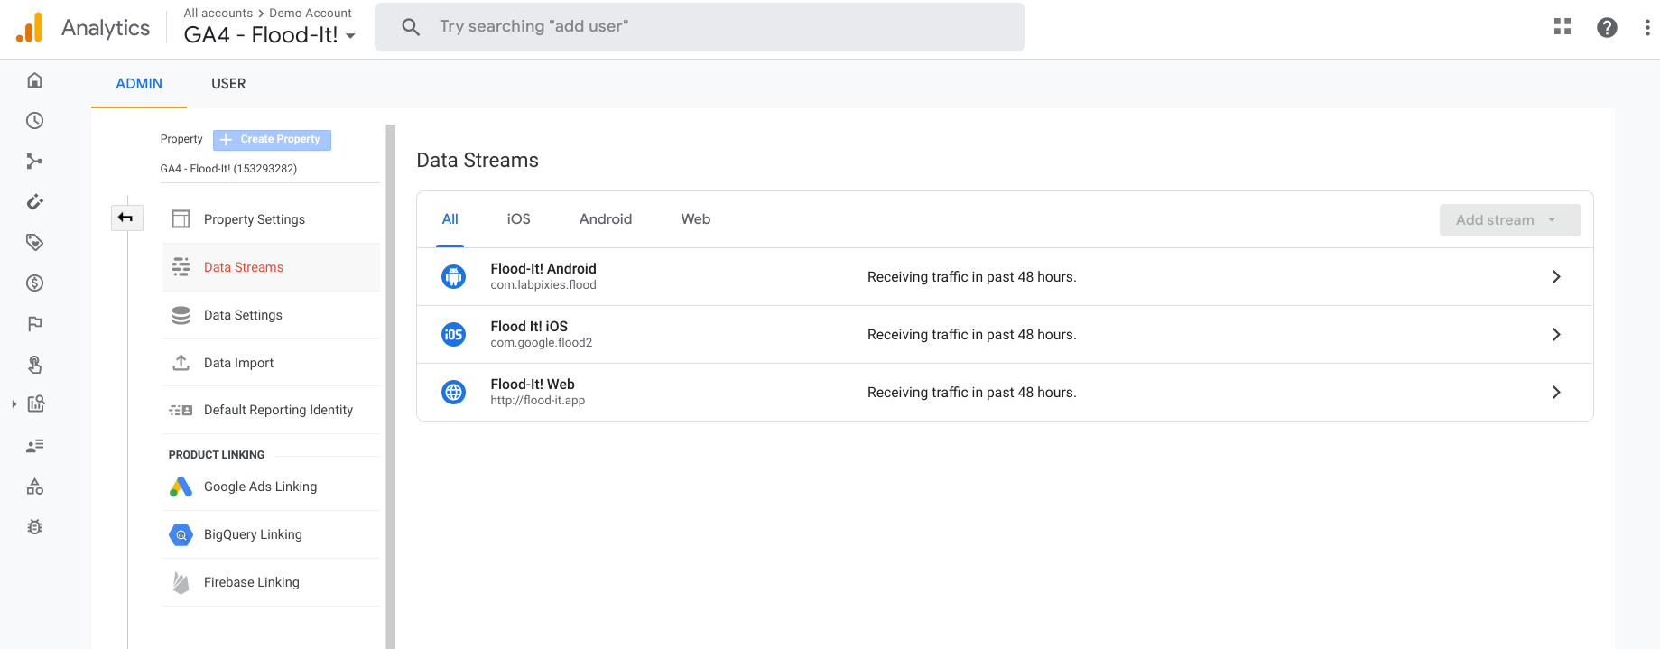Open the Add stream dropdown

[1510, 220]
